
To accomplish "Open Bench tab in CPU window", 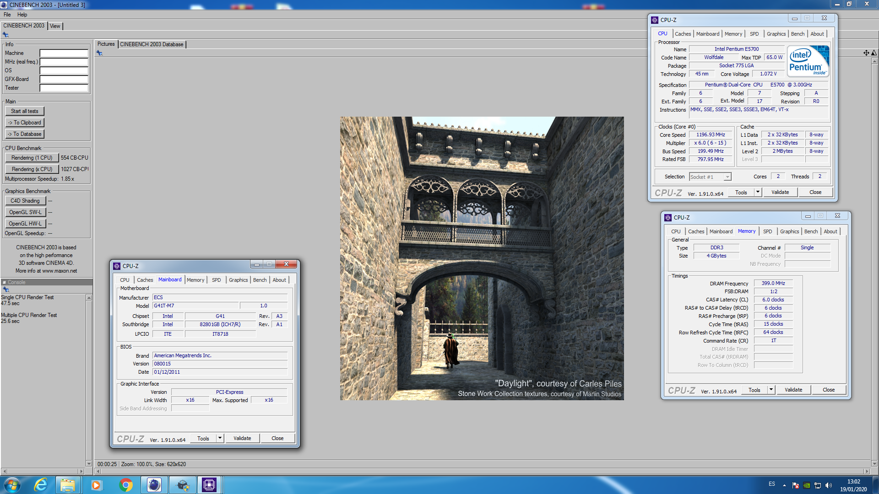I will tap(798, 34).
